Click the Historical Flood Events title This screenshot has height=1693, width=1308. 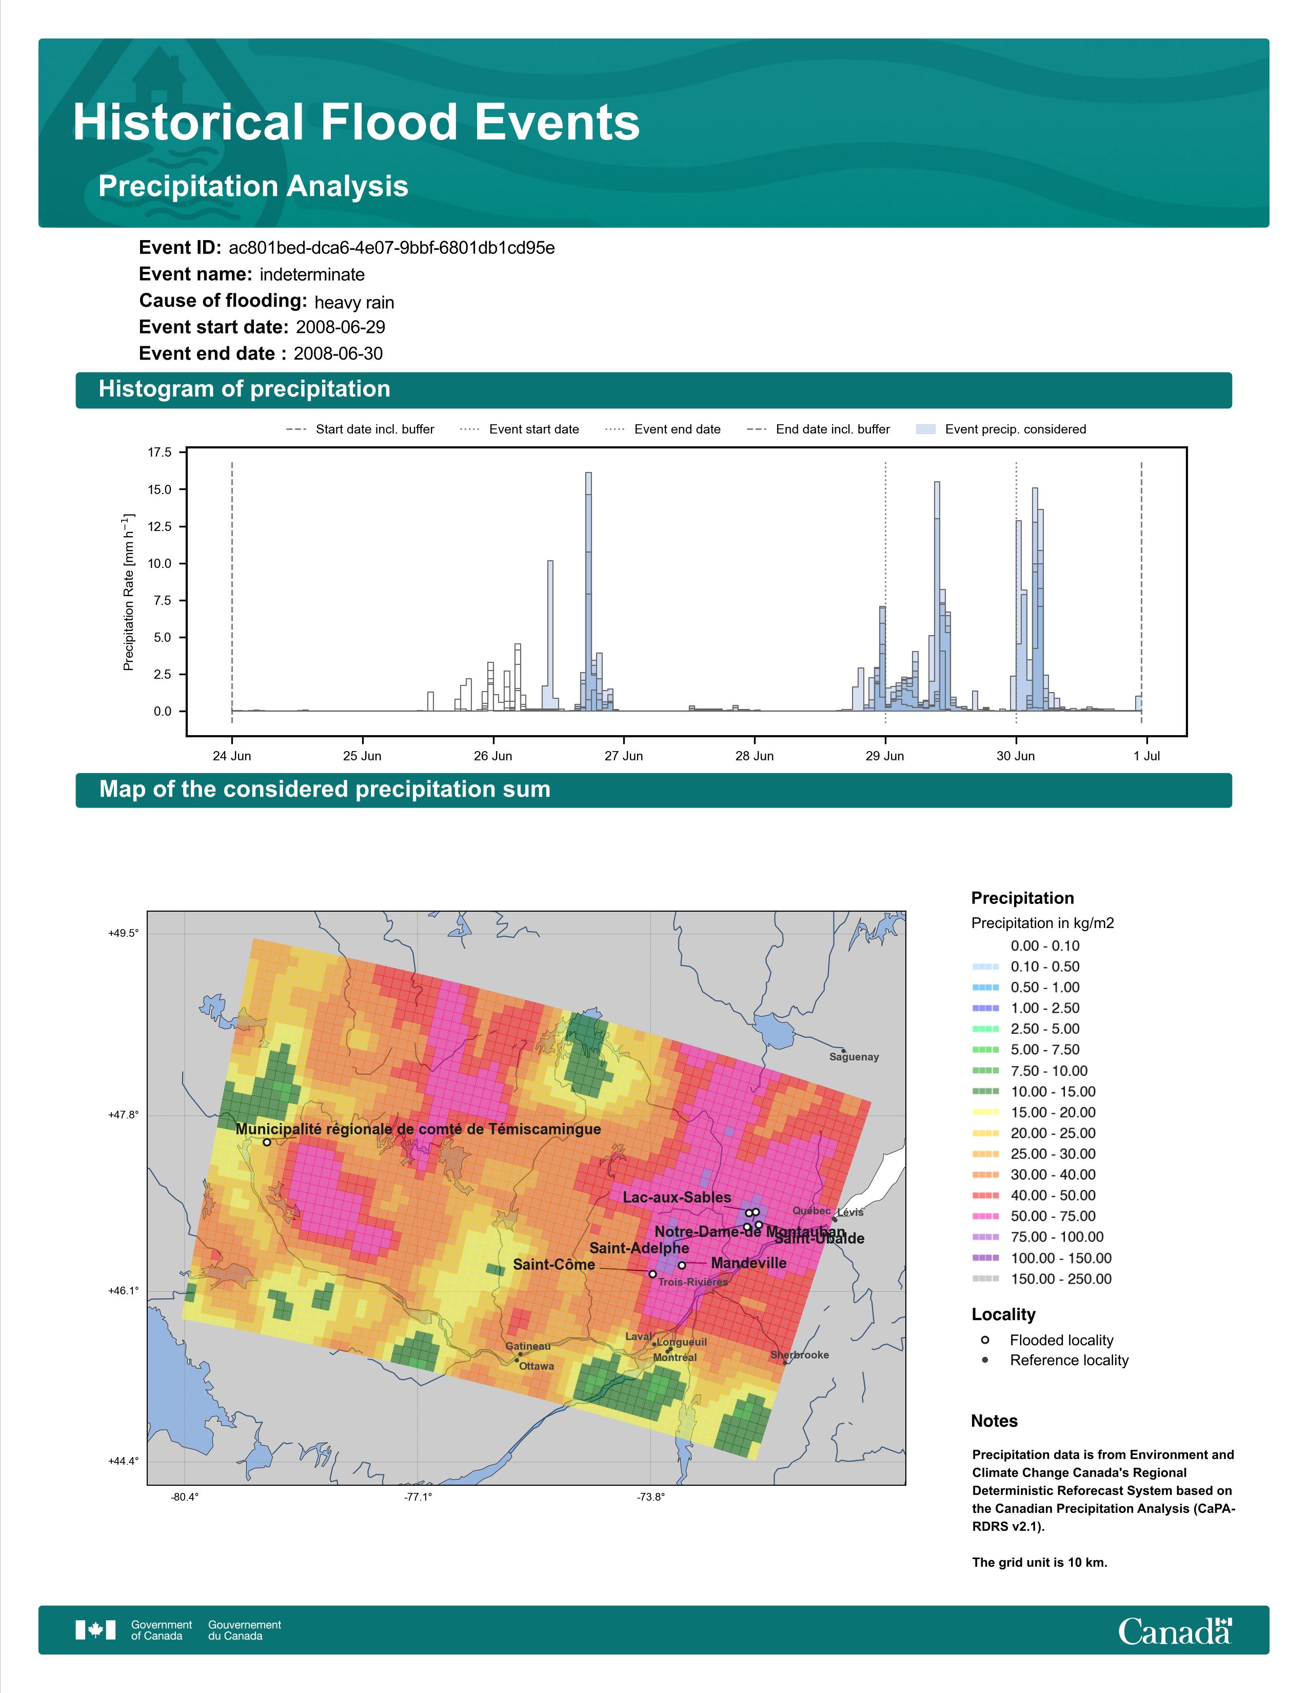[356, 123]
